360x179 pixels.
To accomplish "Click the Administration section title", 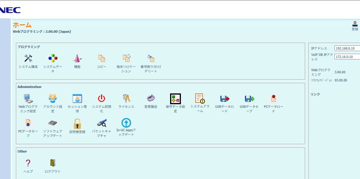I will [x=29, y=87].
